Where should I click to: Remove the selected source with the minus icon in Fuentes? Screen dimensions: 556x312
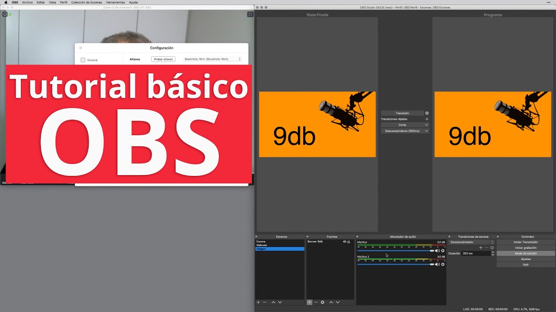coord(316,302)
